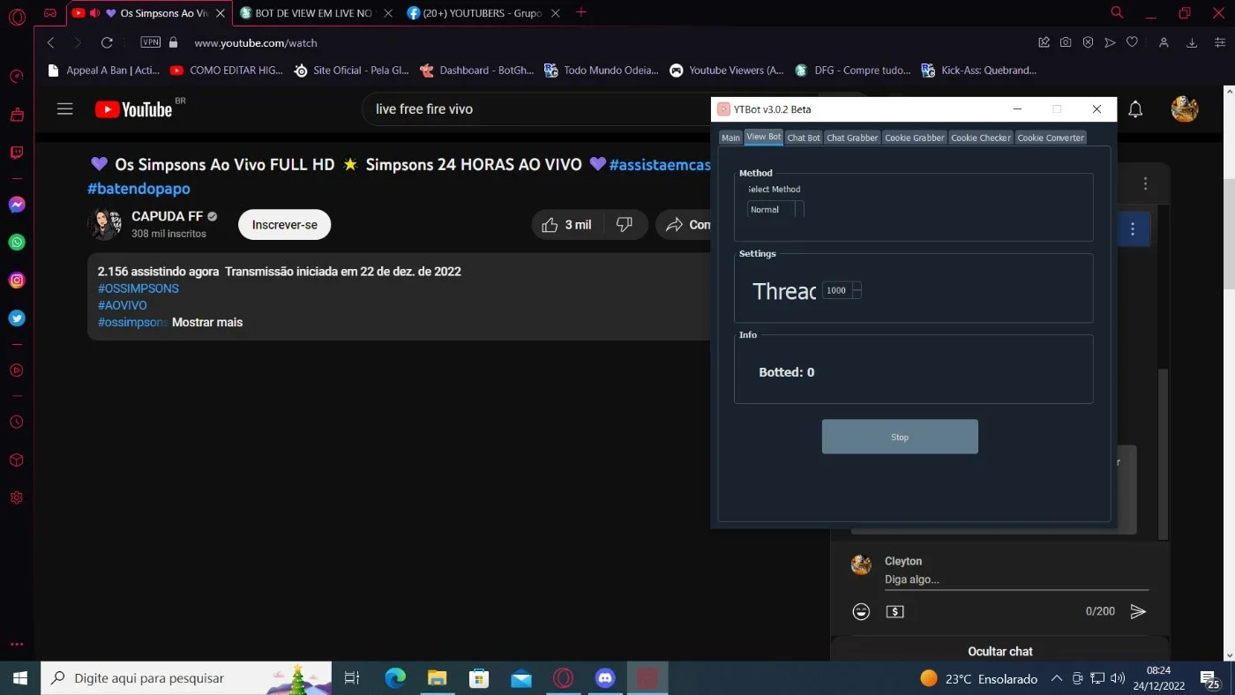
Task: Increase Threads value with stepper
Action: click(857, 286)
